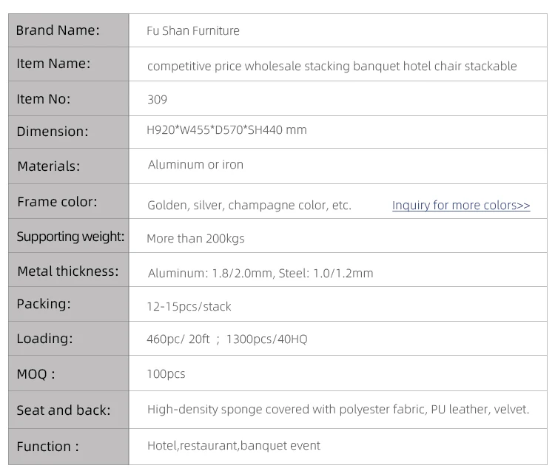
Task: Select the 'Packing:' label
Action: (44, 304)
